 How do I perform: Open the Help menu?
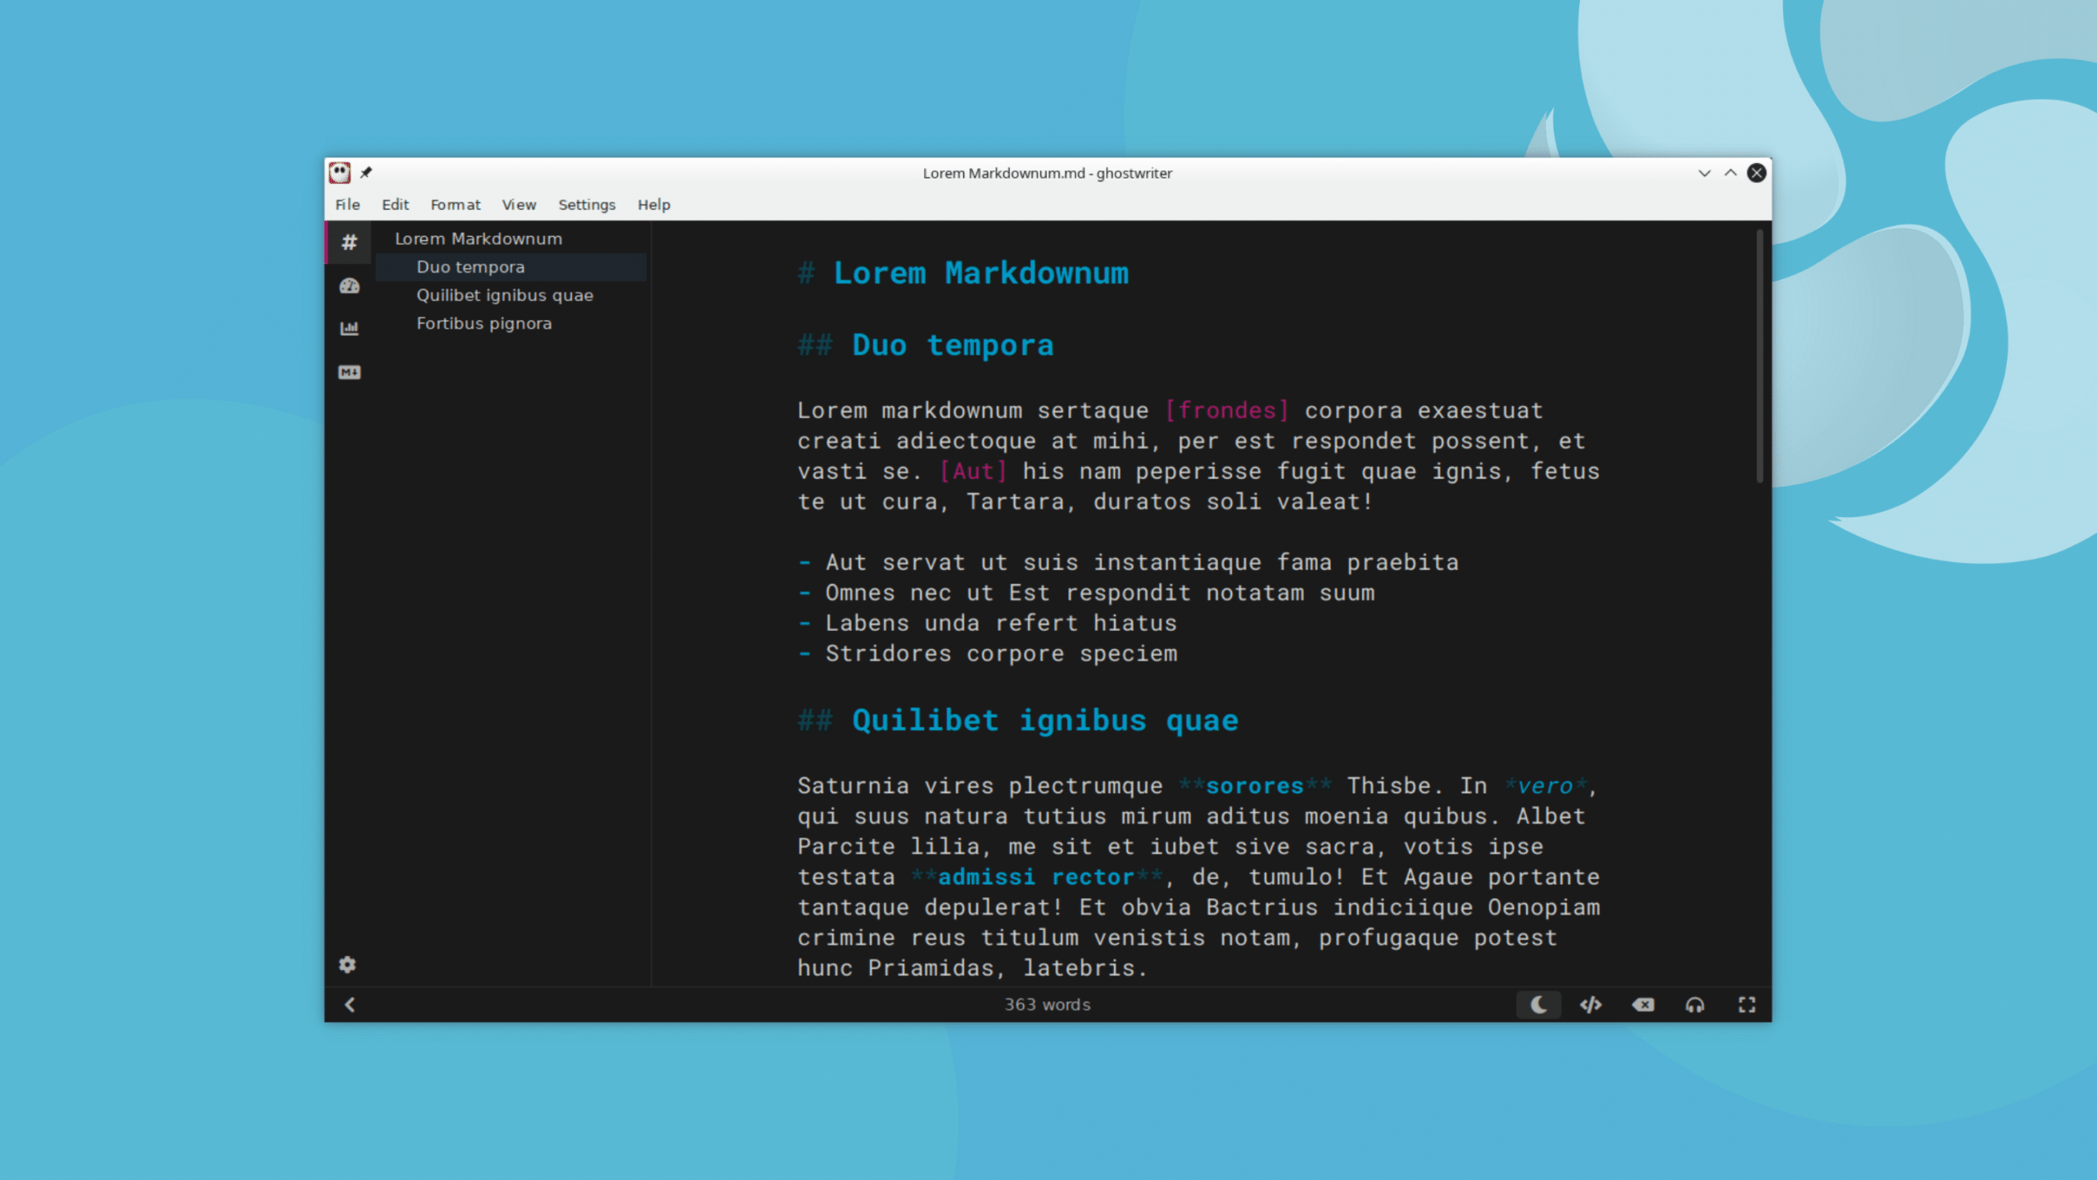654,205
